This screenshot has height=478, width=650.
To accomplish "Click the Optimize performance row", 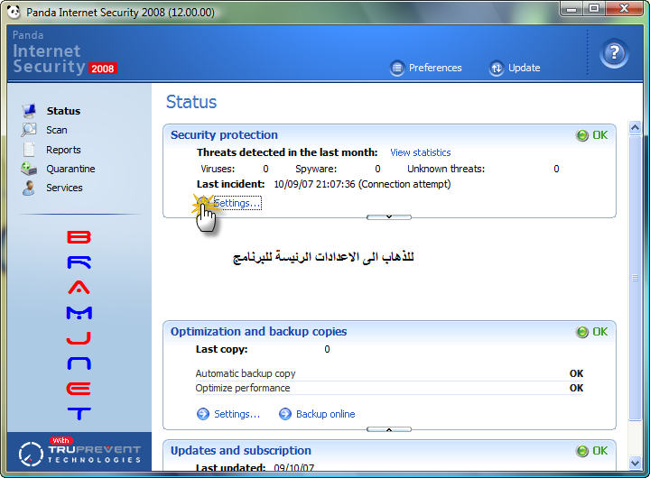I will (x=389, y=388).
